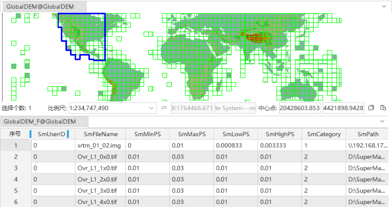392x207 pixels.
Task: Click the SmUserID column header
Action: pos(51,134)
